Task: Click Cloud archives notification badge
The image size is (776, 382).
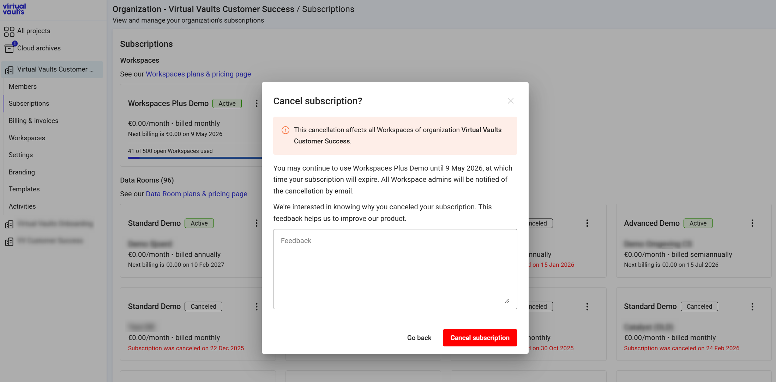Action: pyautogui.click(x=14, y=43)
